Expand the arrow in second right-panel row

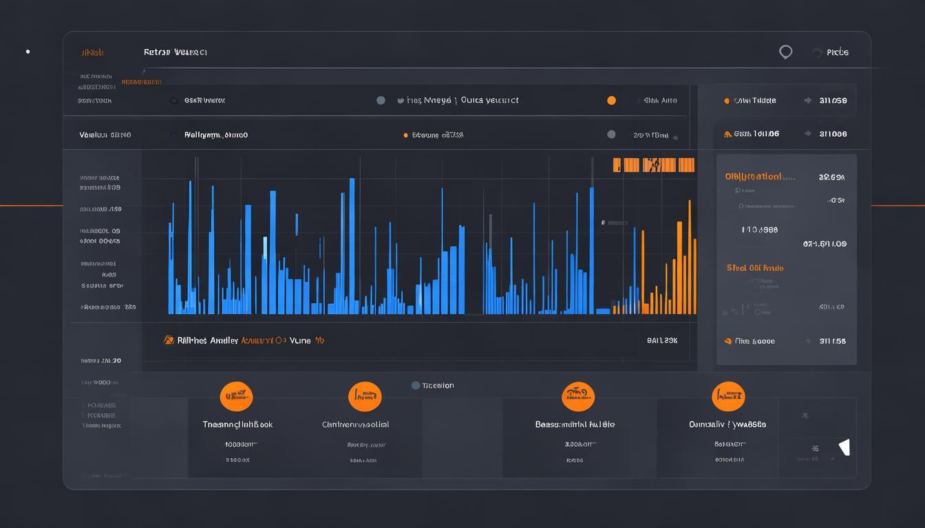click(807, 135)
